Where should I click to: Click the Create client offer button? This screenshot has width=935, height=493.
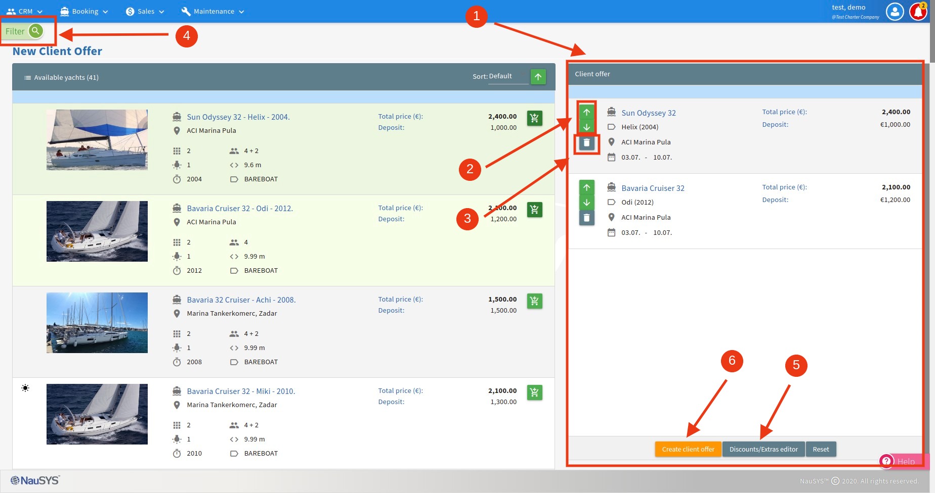688,449
